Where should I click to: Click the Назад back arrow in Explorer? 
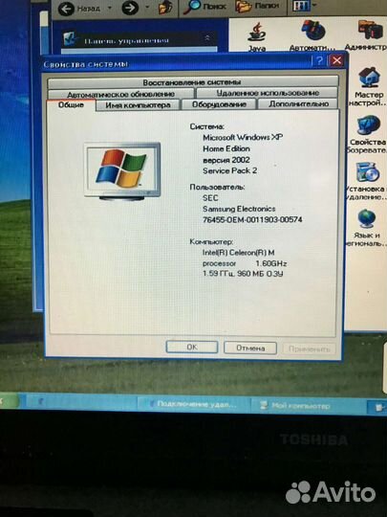point(79,8)
